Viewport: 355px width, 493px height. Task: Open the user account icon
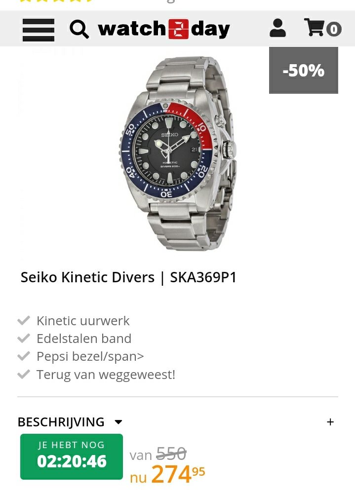coord(277,28)
